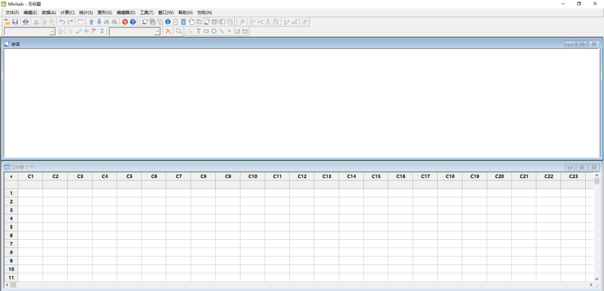Click the fx assign formula icon
This screenshot has height=291, width=604.
coord(242,22)
